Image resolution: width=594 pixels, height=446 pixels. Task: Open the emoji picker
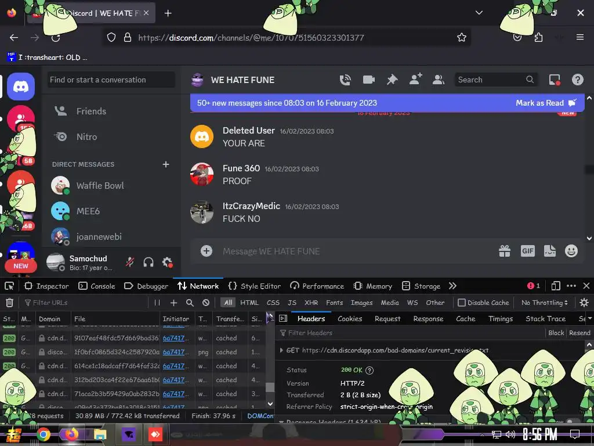coord(571,251)
